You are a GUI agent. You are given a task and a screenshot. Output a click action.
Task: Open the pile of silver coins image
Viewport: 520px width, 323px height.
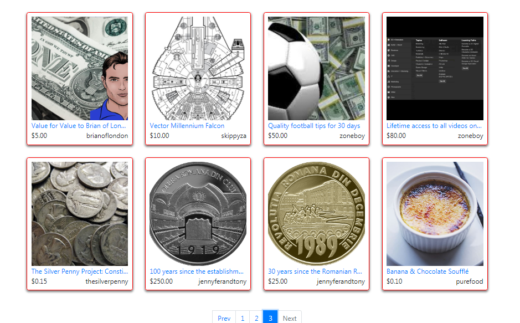coord(80,214)
